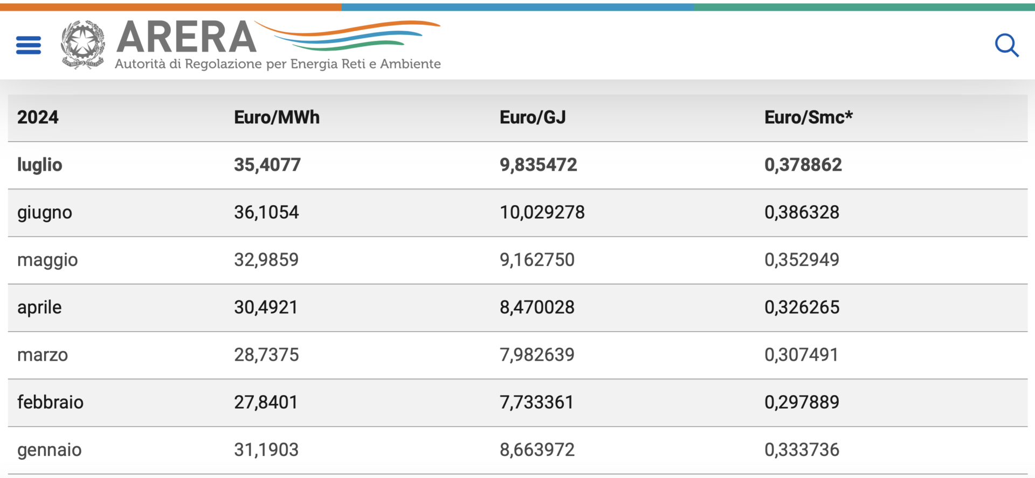
Task: Select the febbraio row label
Action: point(50,402)
